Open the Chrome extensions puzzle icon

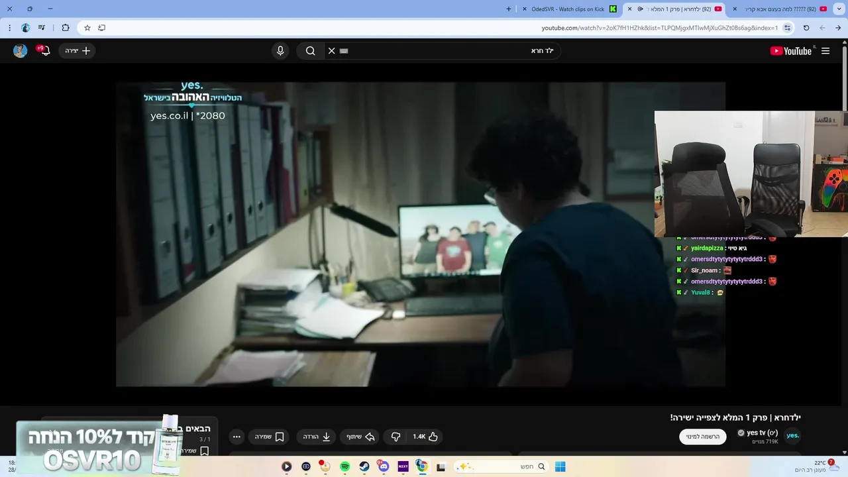[x=65, y=28]
